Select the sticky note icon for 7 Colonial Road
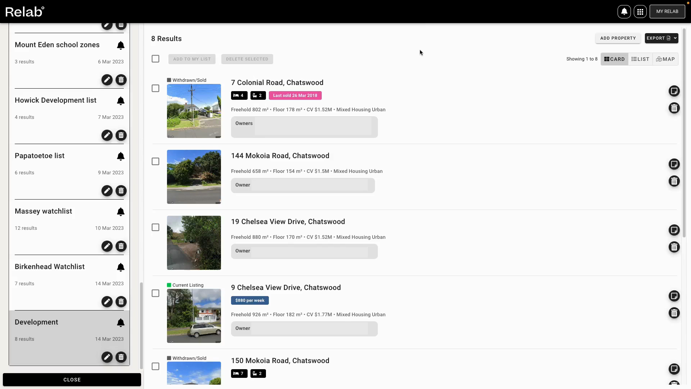Image resolution: width=691 pixels, height=389 pixels. click(674, 91)
